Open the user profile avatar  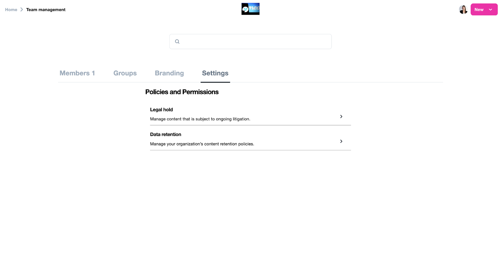point(463,10)
